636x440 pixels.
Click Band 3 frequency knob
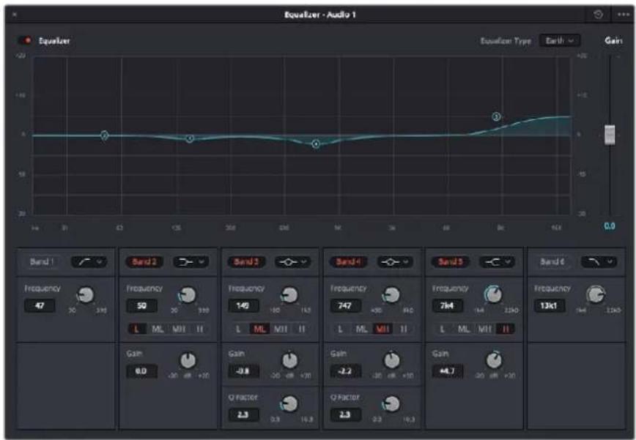click(289, 295)
